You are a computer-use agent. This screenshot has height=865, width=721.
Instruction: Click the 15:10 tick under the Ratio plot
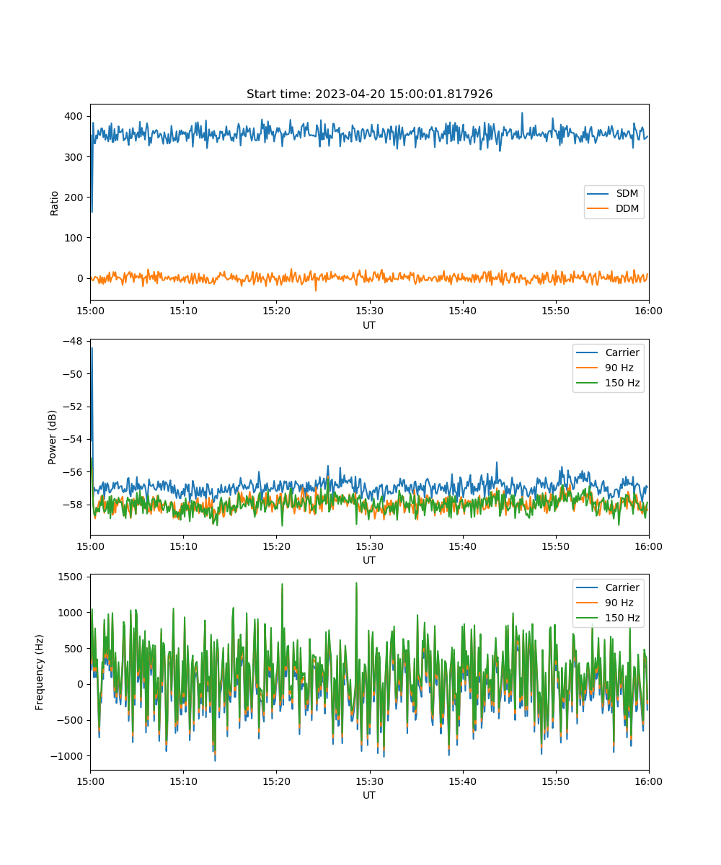[x=183, y=311]
